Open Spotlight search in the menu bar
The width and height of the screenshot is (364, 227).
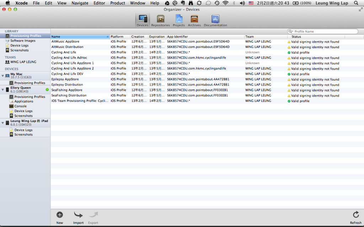click(356, 3)
